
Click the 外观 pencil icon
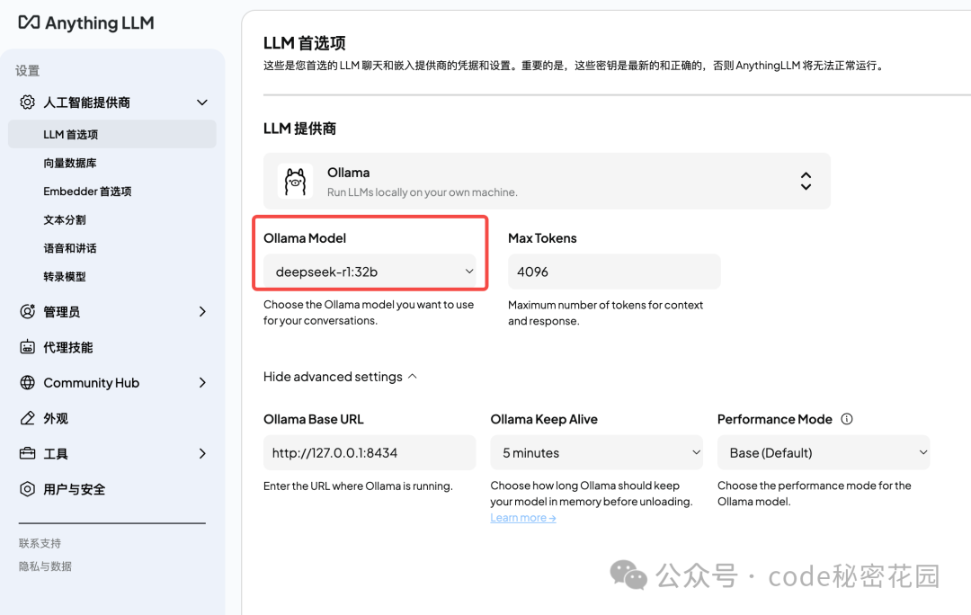tap(27, 418)
